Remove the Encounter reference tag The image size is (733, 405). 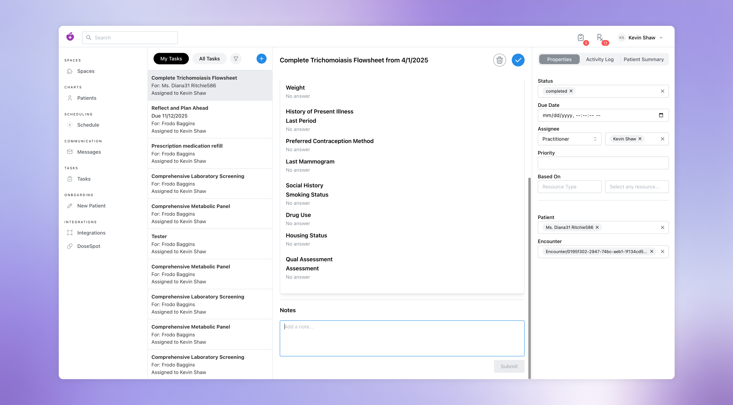tap(652, 252)
